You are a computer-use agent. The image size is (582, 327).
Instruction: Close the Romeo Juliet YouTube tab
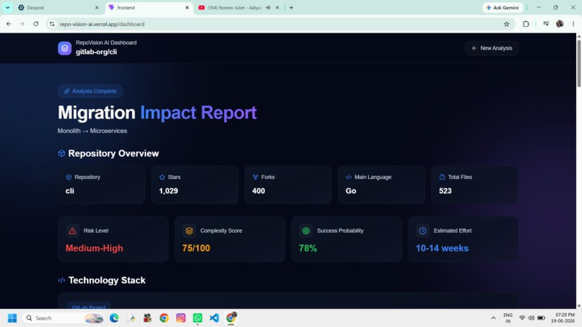coord(277,7)
